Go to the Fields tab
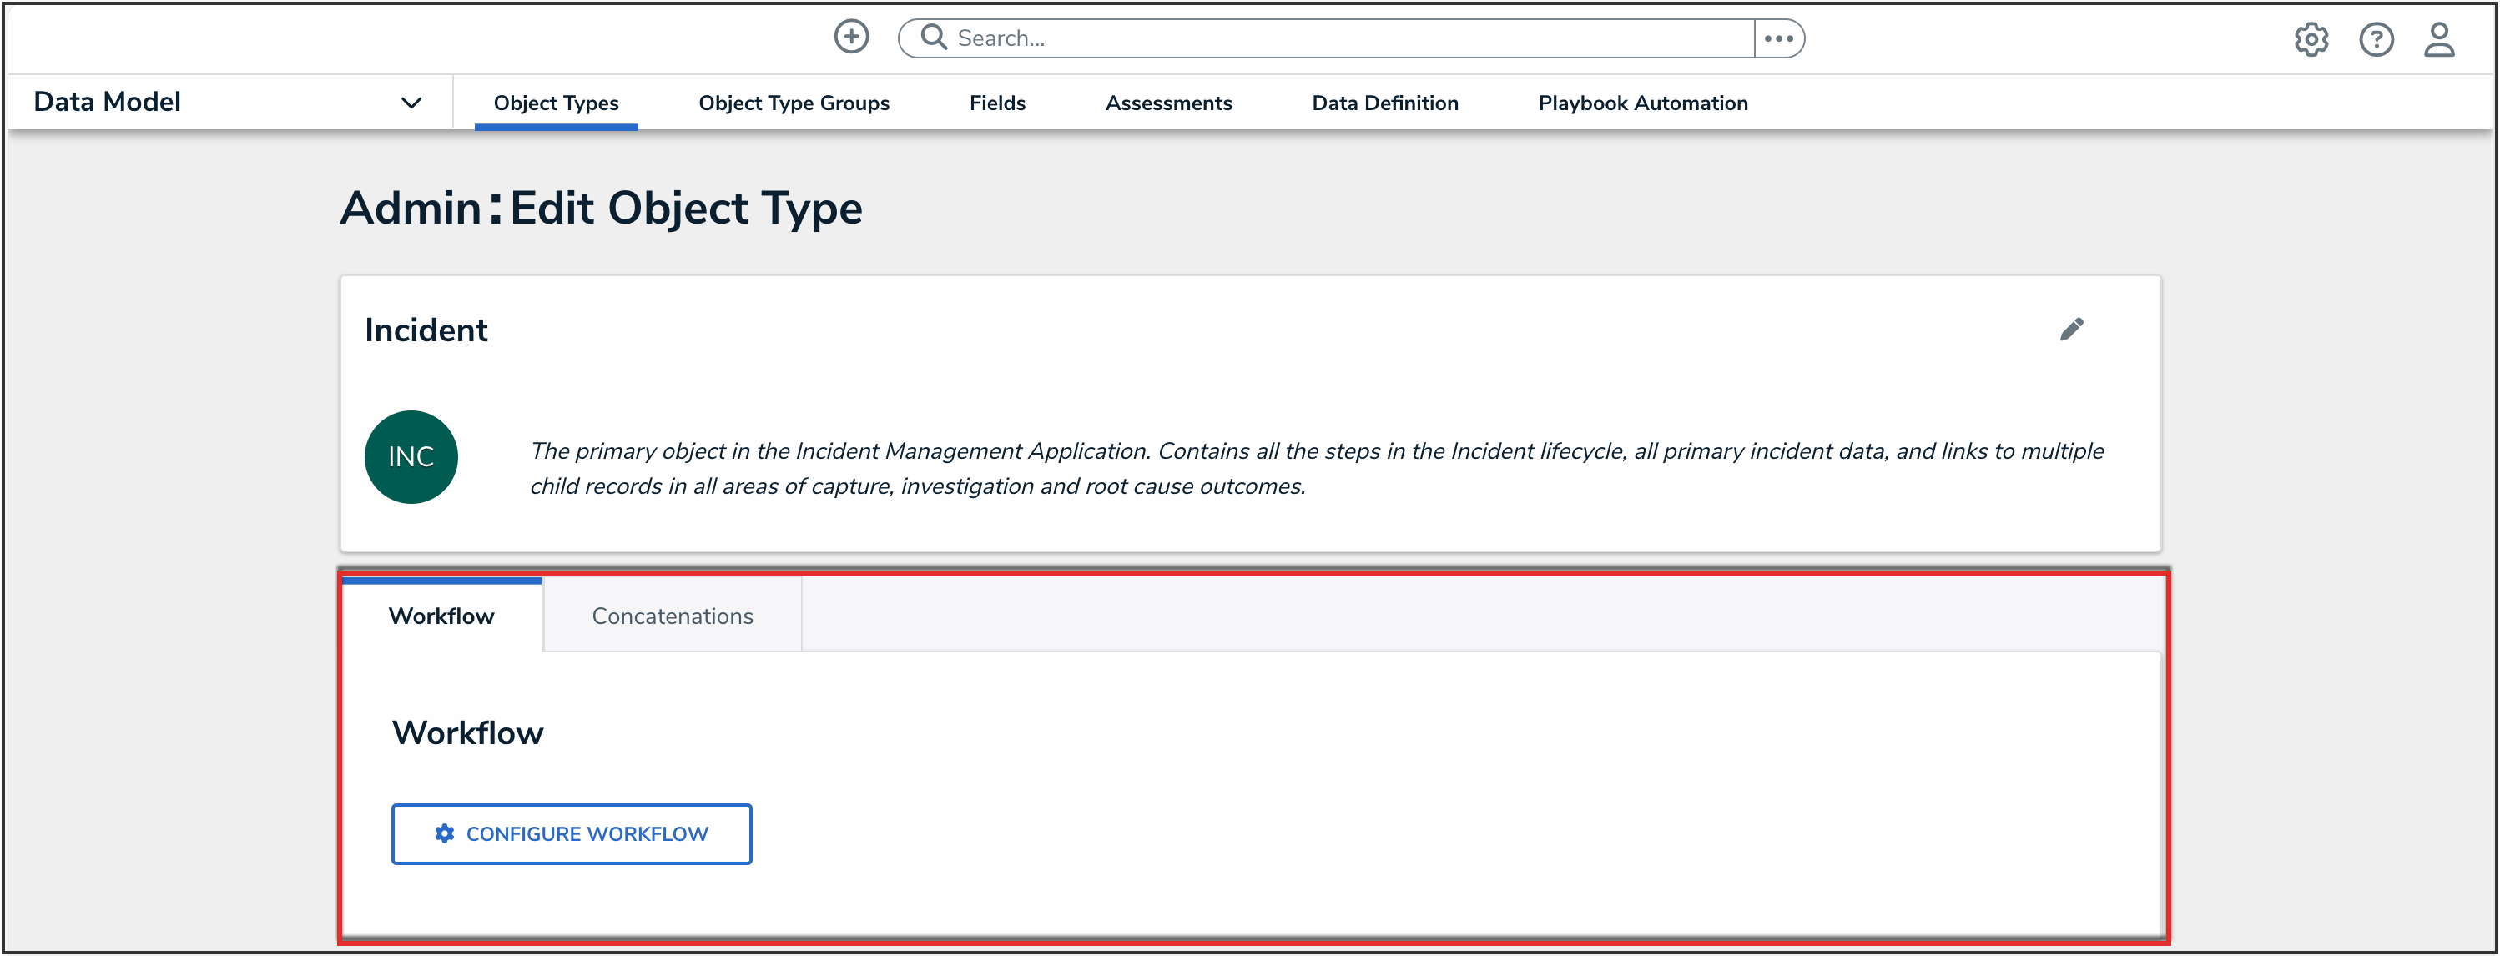2500x956 pixels. 996,103
